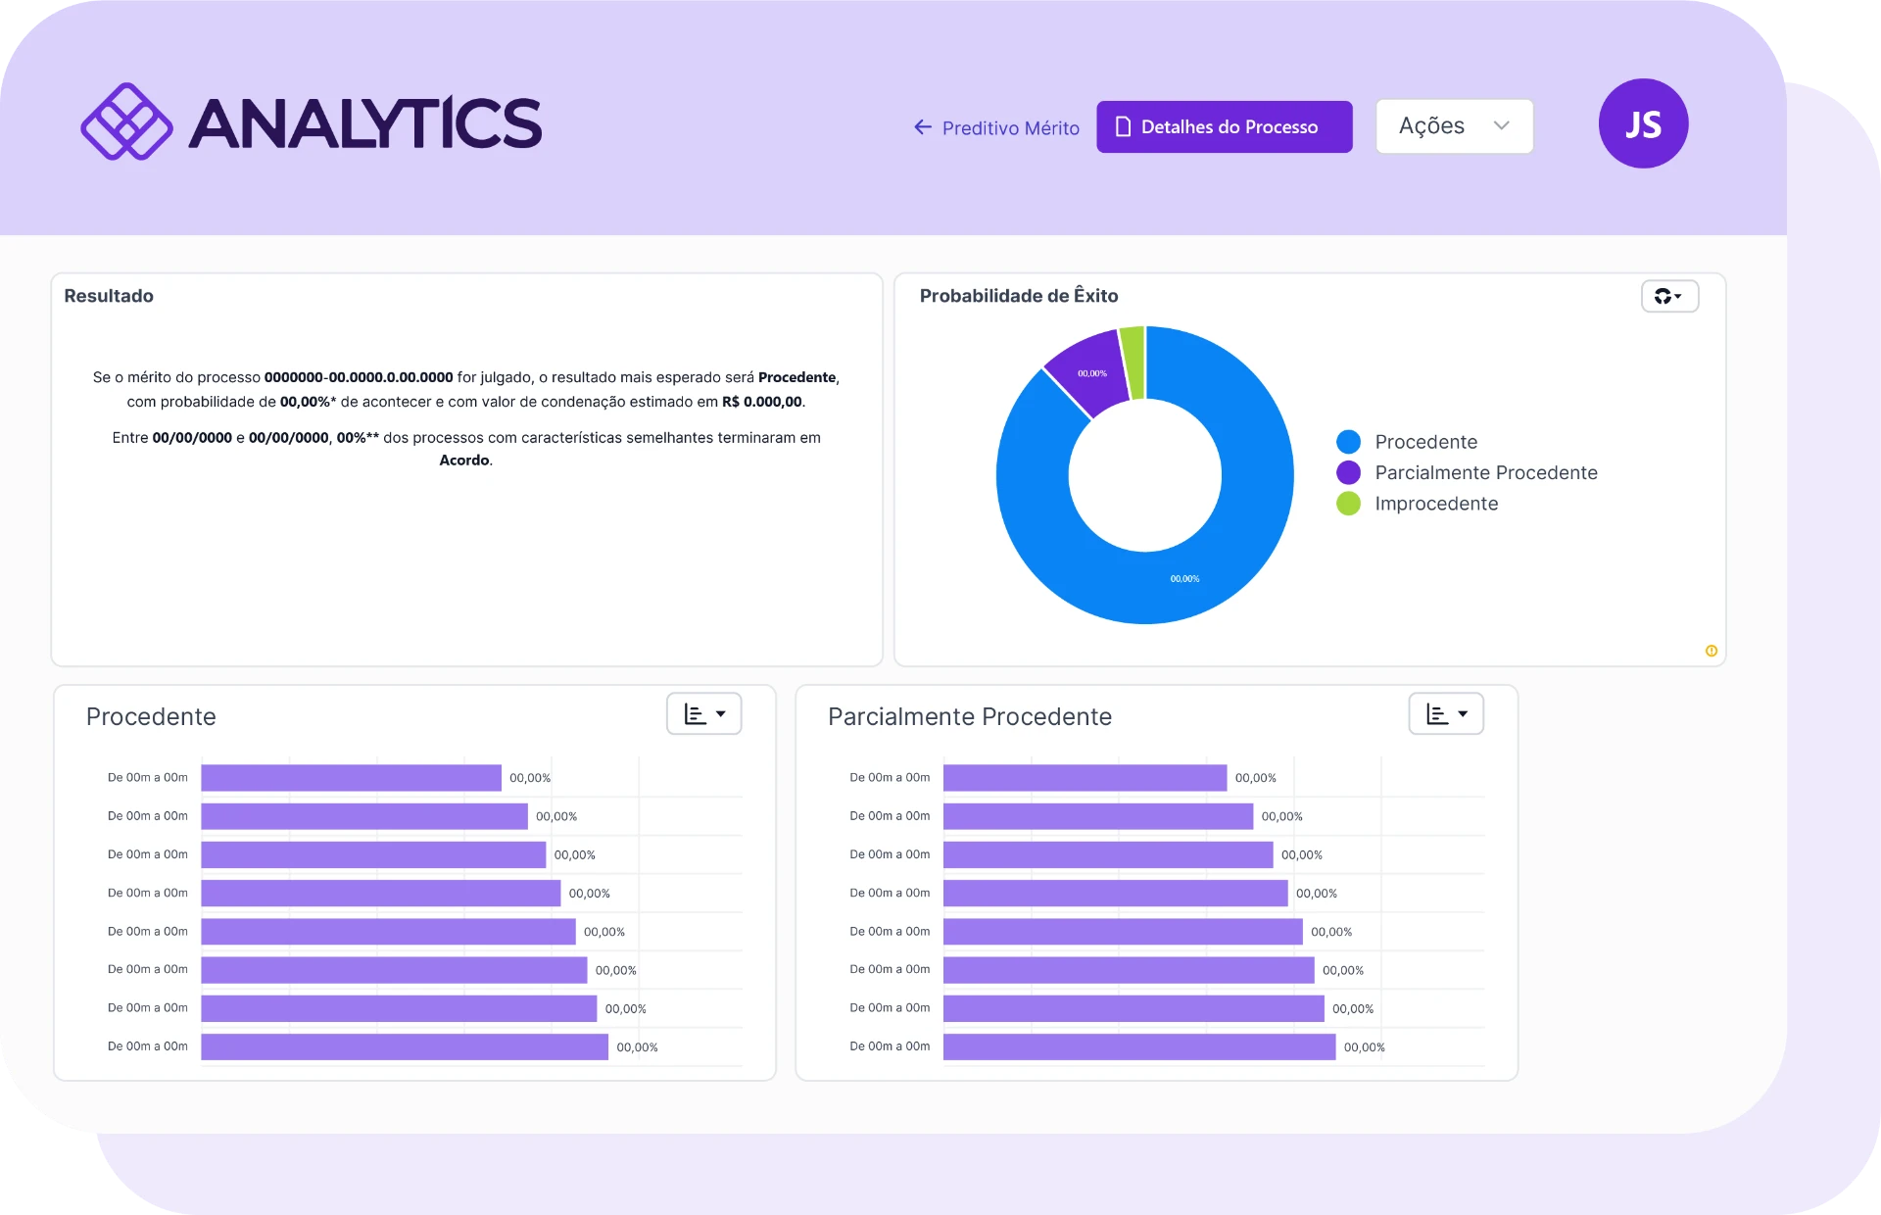Open the Ações dropdown
The height and width of the screenshot is (1215, 1881).
[x=1454, y=126]
